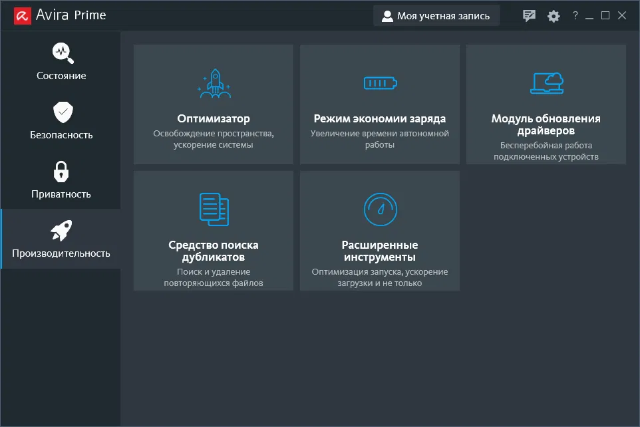Close the Avira Prime window
The image size is (640, 427).
(622, 15)
